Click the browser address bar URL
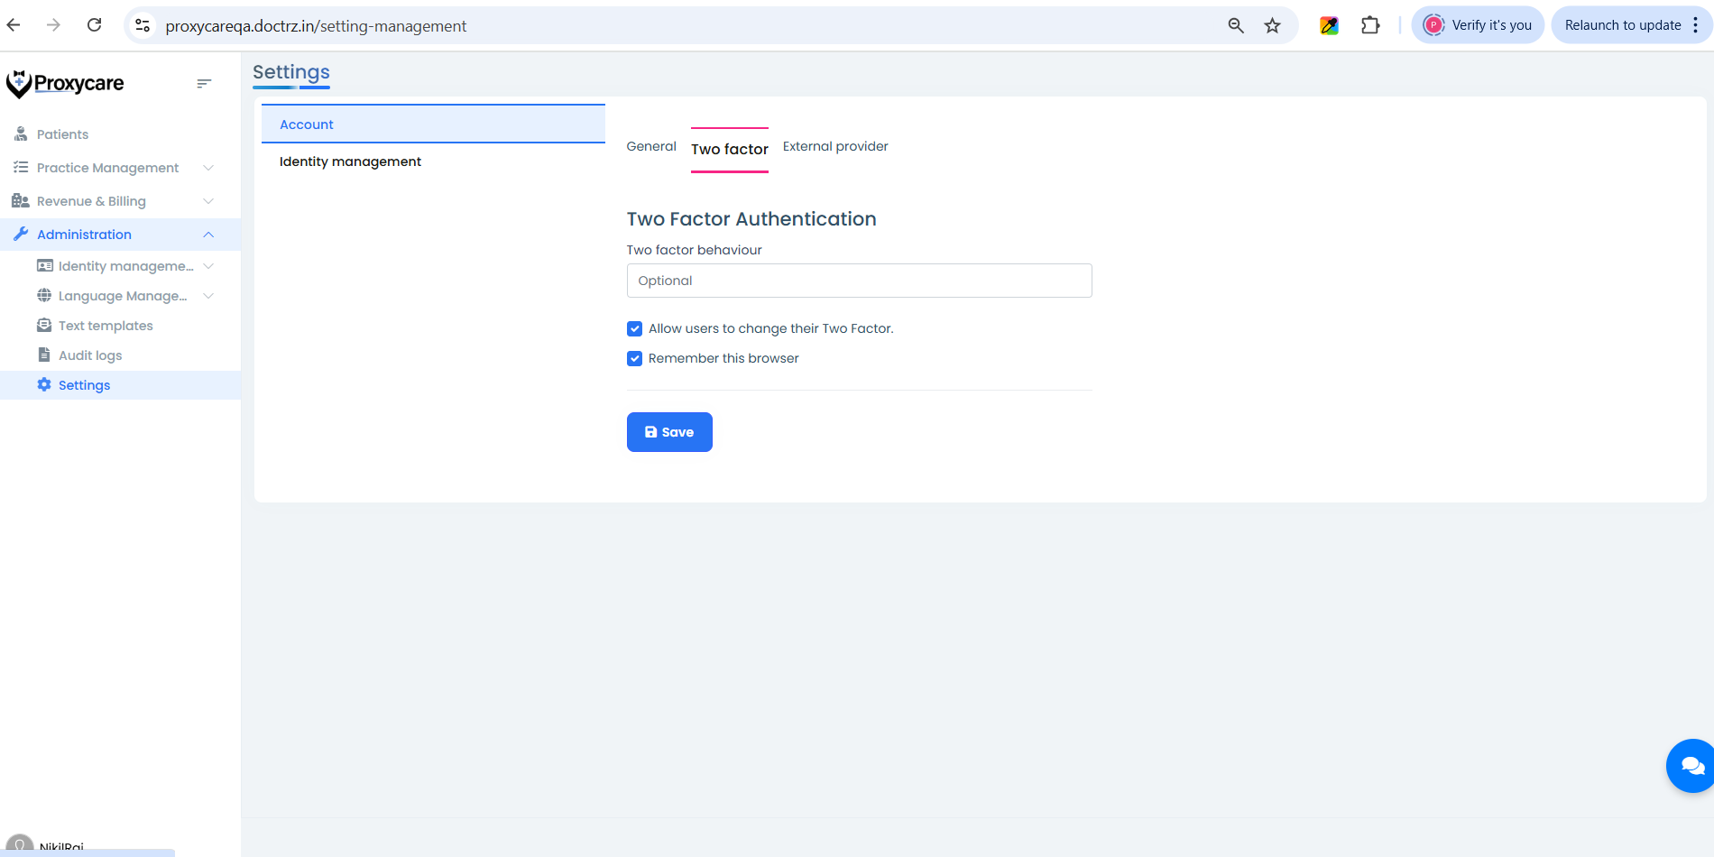Viewport: 1714px width, 857px height. (316, 26)
